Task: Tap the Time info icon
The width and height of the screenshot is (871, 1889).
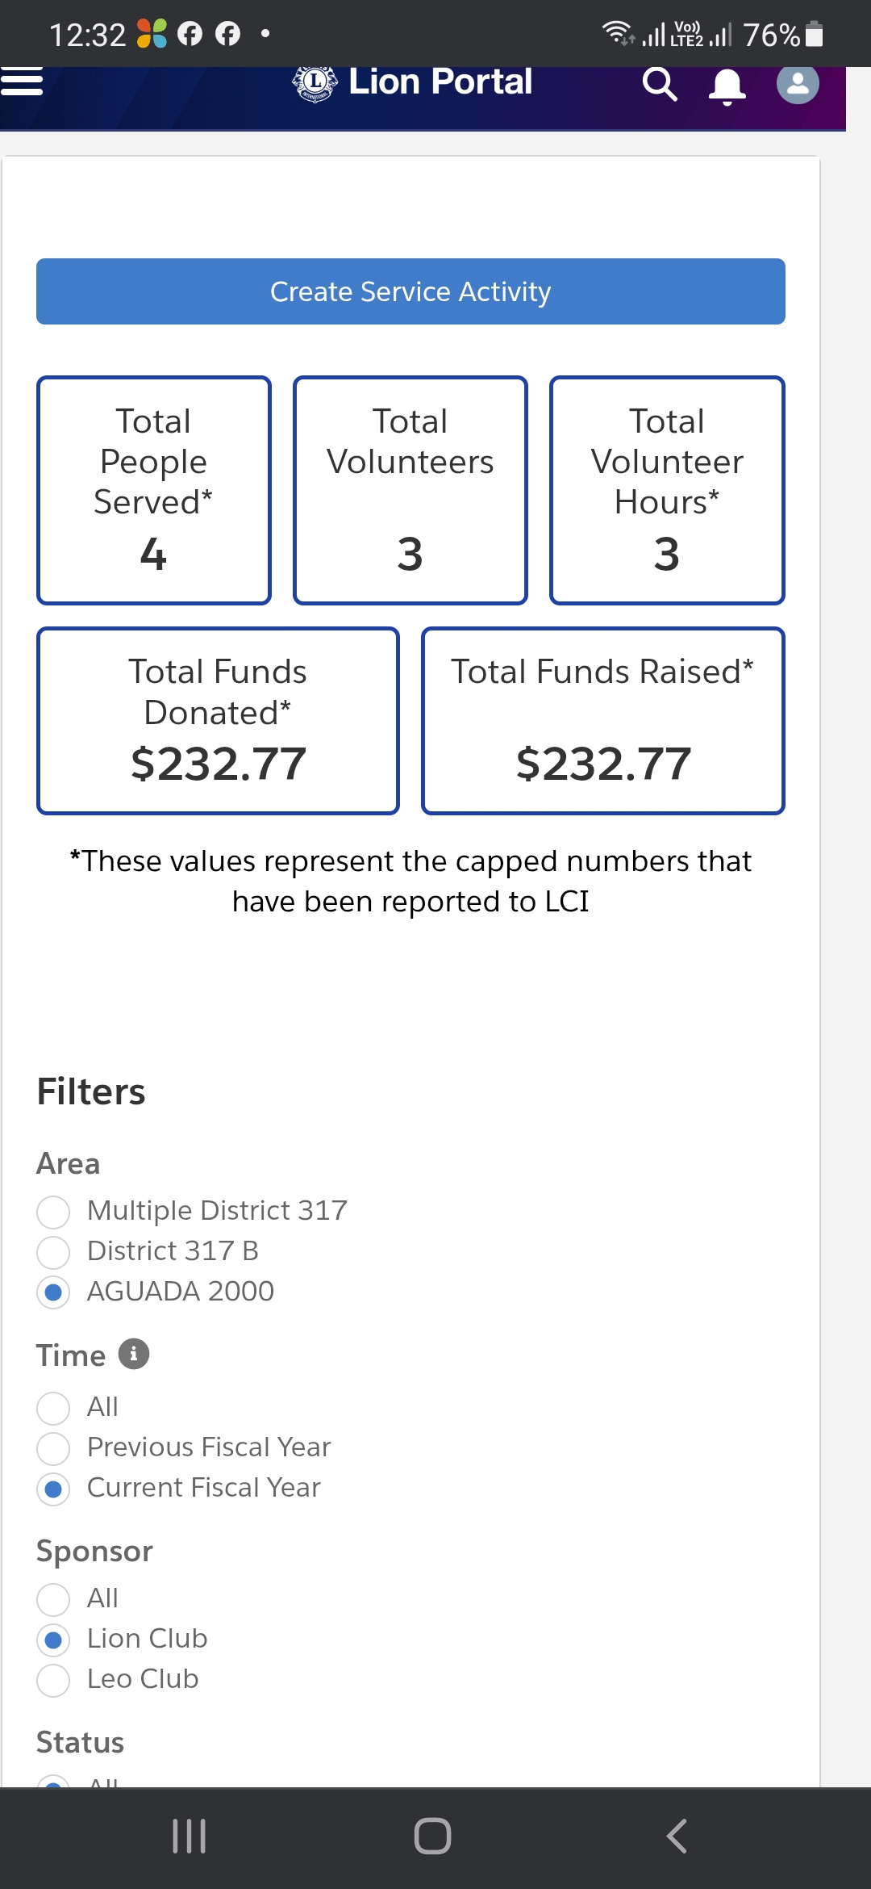Action: (x=134, y=1354)
